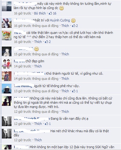The height and width of the screenshot is (150, 121).
Task: Open the like on 'Đang là vấn nạn' comment
Action: tap(48, 124)
